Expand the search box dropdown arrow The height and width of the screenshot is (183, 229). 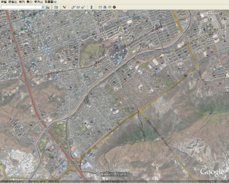point(43,7)
